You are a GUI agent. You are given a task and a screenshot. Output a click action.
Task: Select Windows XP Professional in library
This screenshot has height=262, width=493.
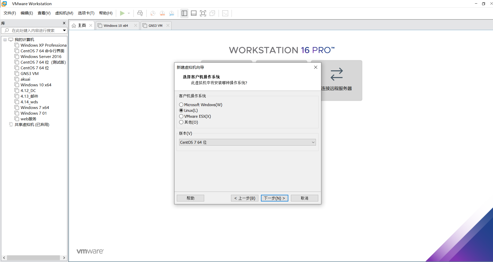41,45
